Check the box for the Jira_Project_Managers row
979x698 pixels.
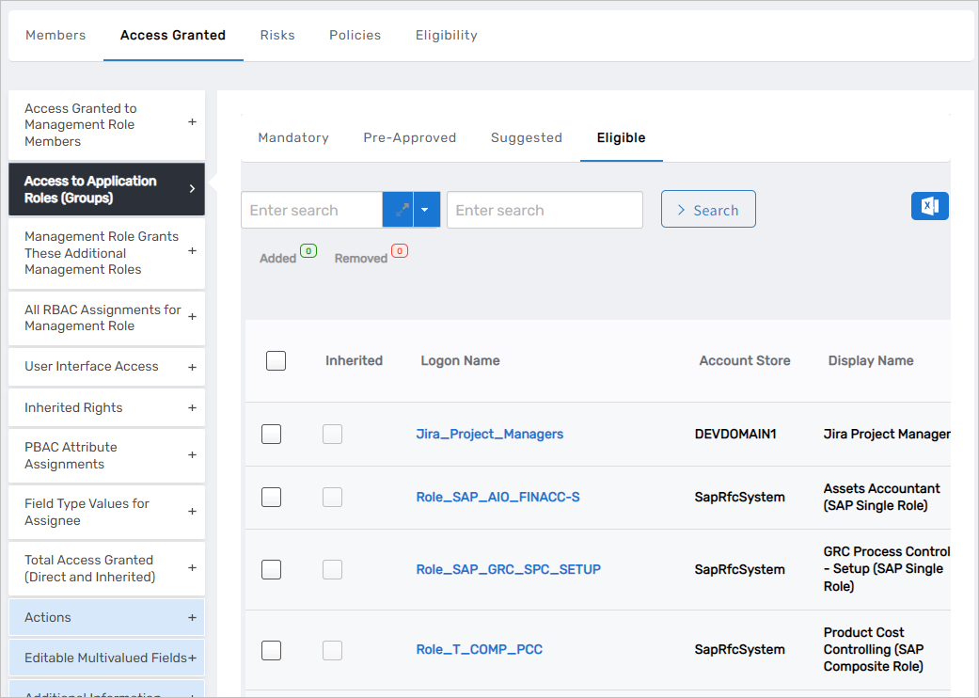point(271,434)
